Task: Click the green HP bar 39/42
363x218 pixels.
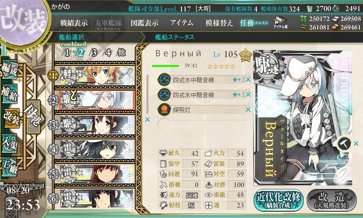Action: (166, 66)
